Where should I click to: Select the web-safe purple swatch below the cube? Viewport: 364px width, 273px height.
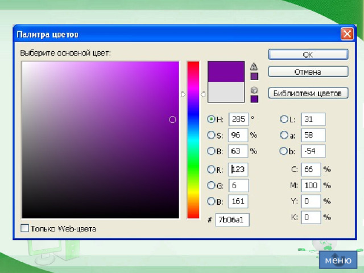254,99
